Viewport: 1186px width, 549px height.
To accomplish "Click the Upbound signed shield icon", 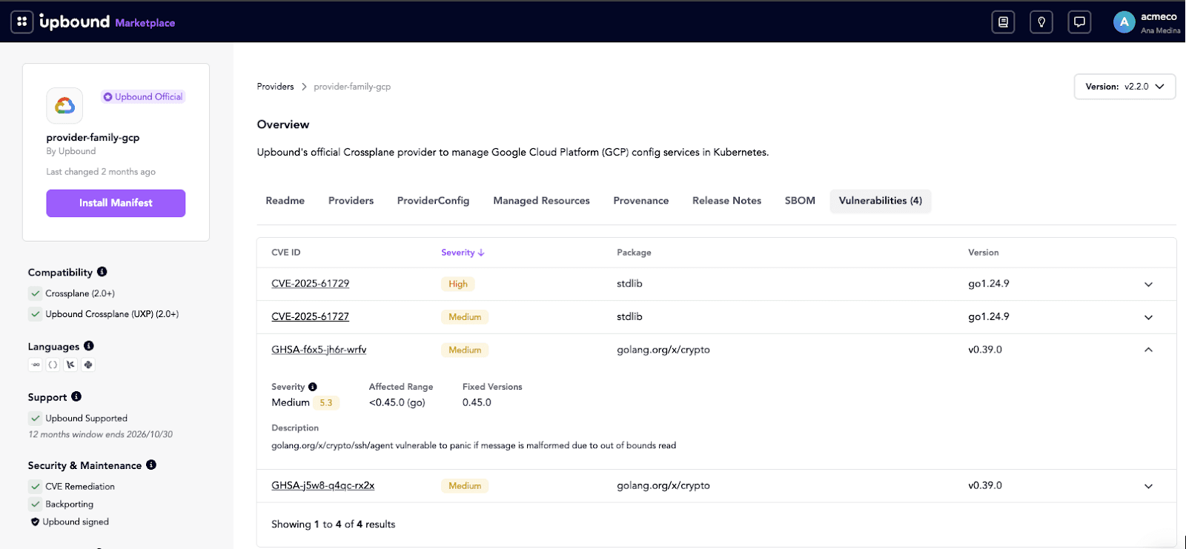I will click(35, 522).
